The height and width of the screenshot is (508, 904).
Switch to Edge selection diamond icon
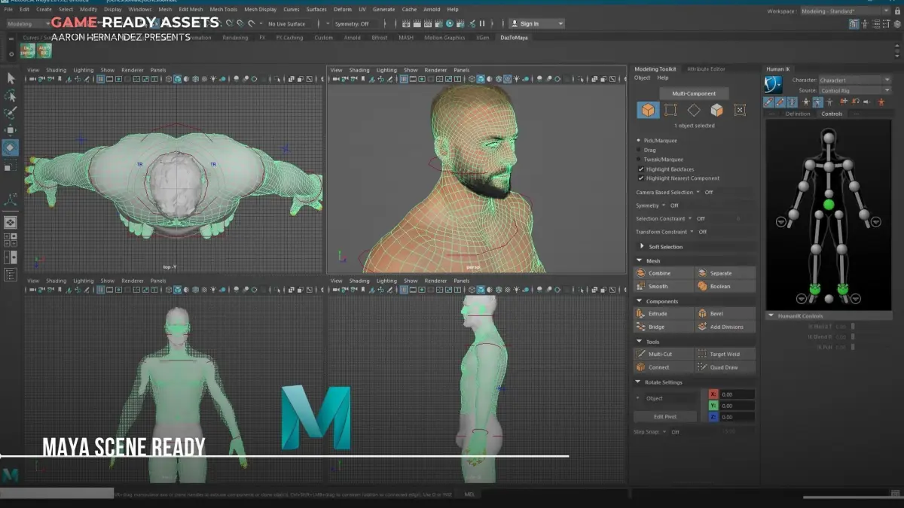694,110
